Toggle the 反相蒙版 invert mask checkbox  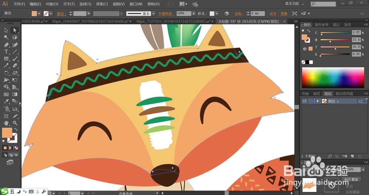tap(343, 192)
